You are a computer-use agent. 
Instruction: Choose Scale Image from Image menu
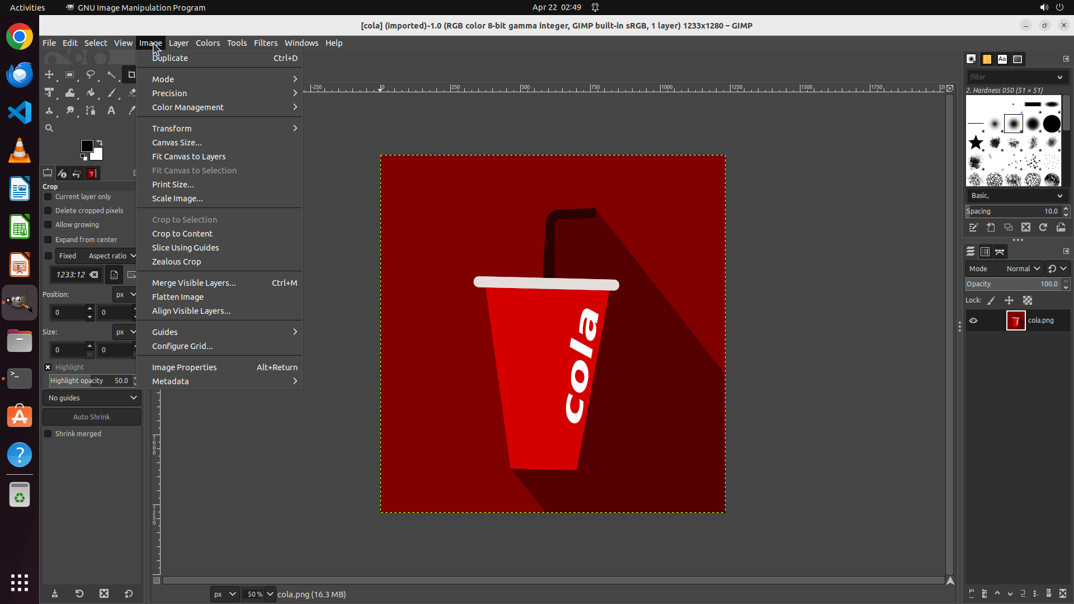[177, 199]
